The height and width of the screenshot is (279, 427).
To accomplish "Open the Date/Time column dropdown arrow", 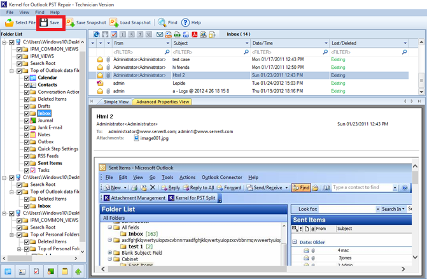I will coord(326,43).
